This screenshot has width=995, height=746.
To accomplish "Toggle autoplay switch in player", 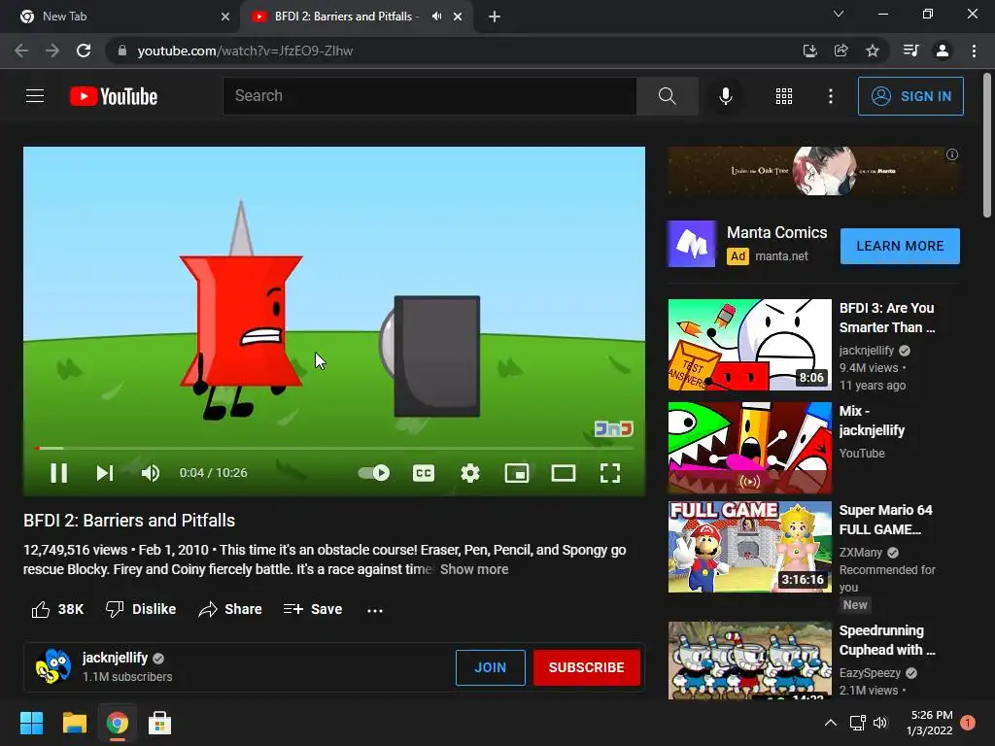I will 374,473.
